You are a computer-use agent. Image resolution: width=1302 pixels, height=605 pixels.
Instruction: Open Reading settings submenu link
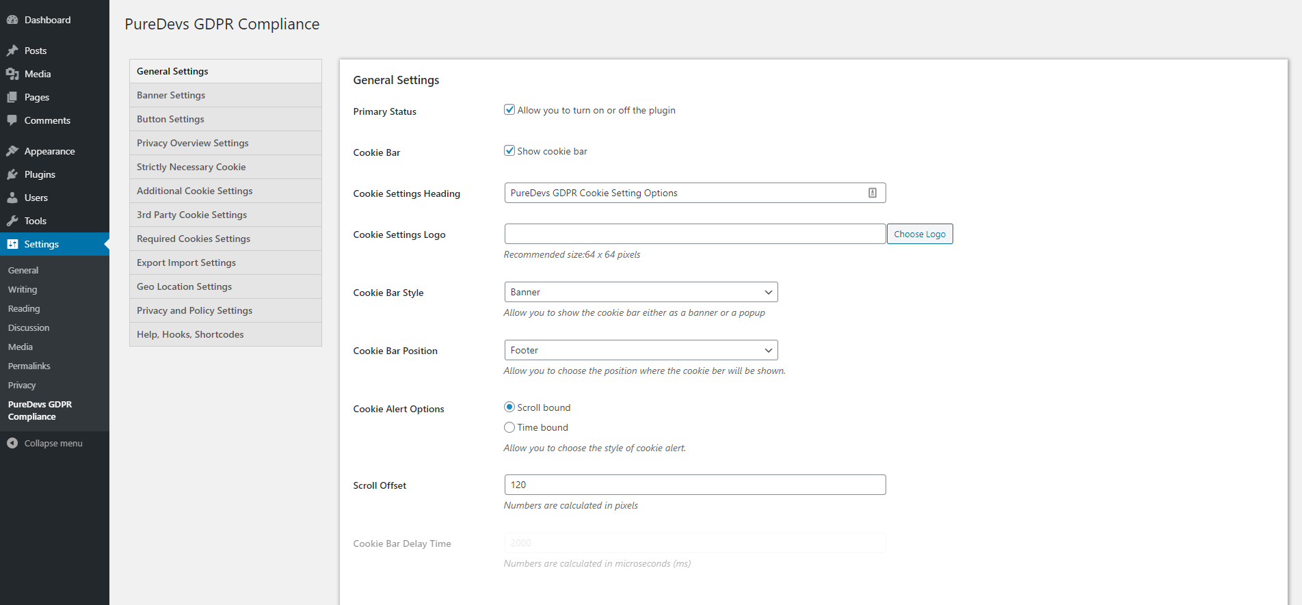point(24,308)
